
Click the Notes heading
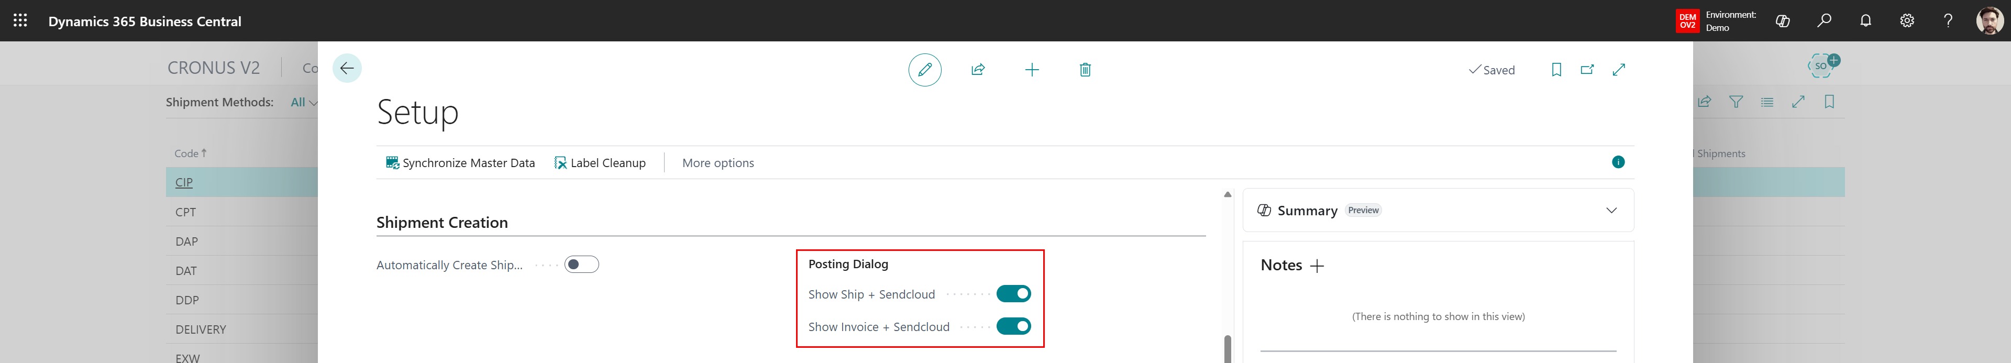[1281, 266]
